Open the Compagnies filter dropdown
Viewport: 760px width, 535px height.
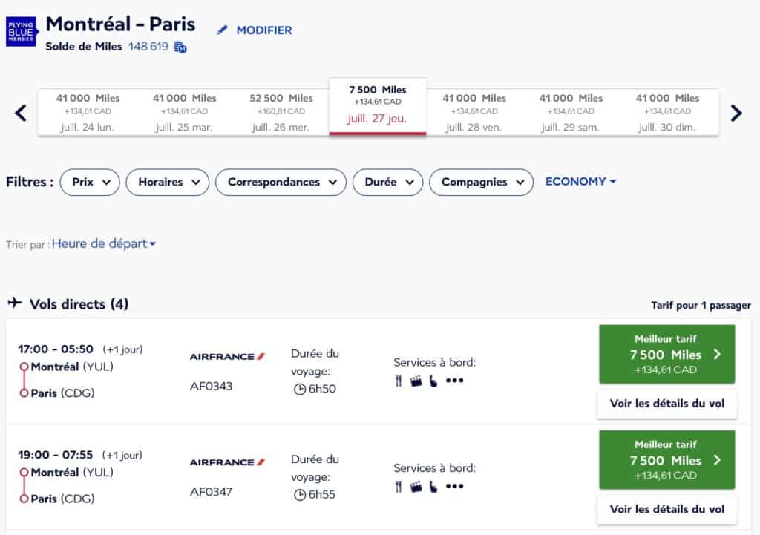pyautogui.click(x=481, y=182)
